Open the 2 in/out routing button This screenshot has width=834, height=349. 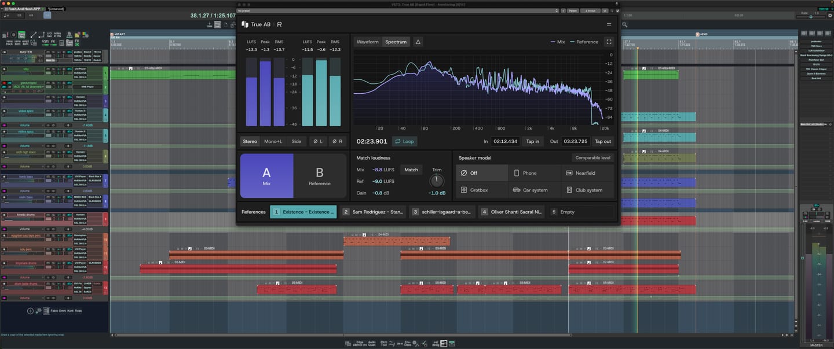pyautogui.click(x=590, y=10)
